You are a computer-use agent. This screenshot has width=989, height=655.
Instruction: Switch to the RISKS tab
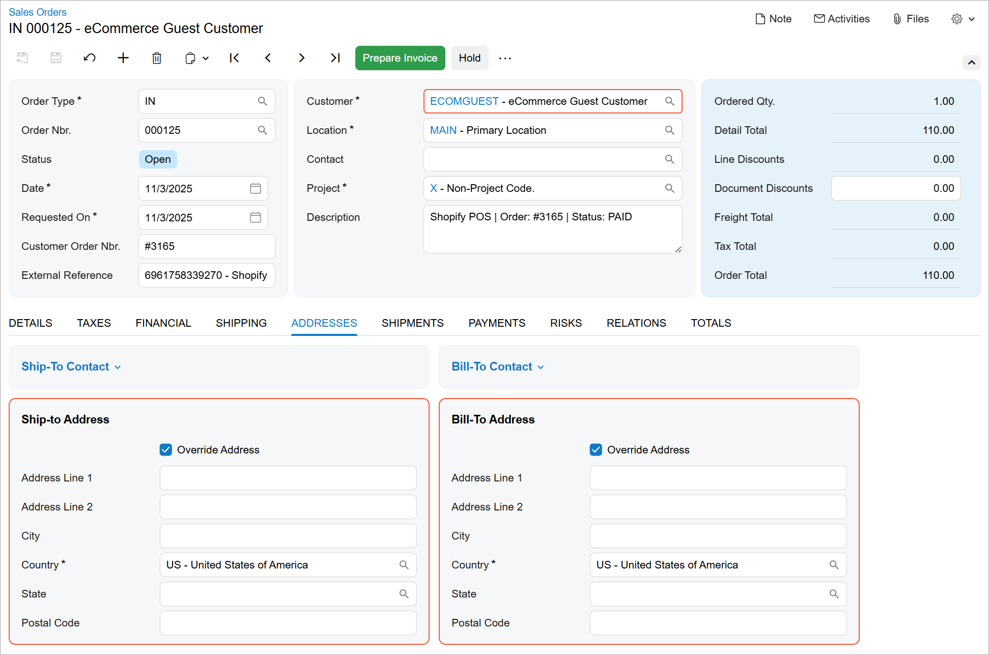click(x=566, y=323)
